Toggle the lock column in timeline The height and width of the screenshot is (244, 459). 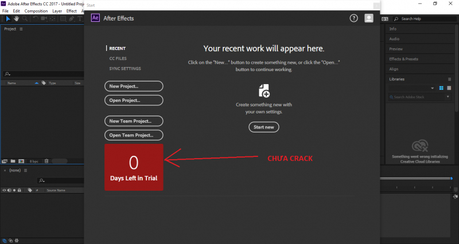pos(20,190)
